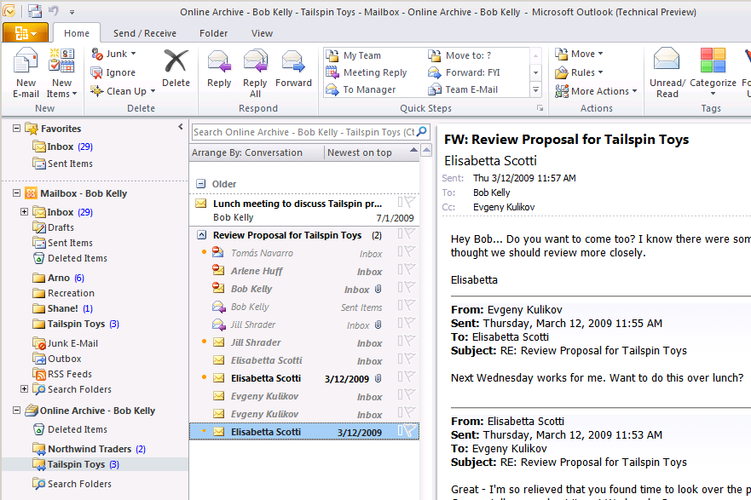Set category on the Tomás Navarro message
This screenshot has width=751, height=500.
tap(401, 251)
